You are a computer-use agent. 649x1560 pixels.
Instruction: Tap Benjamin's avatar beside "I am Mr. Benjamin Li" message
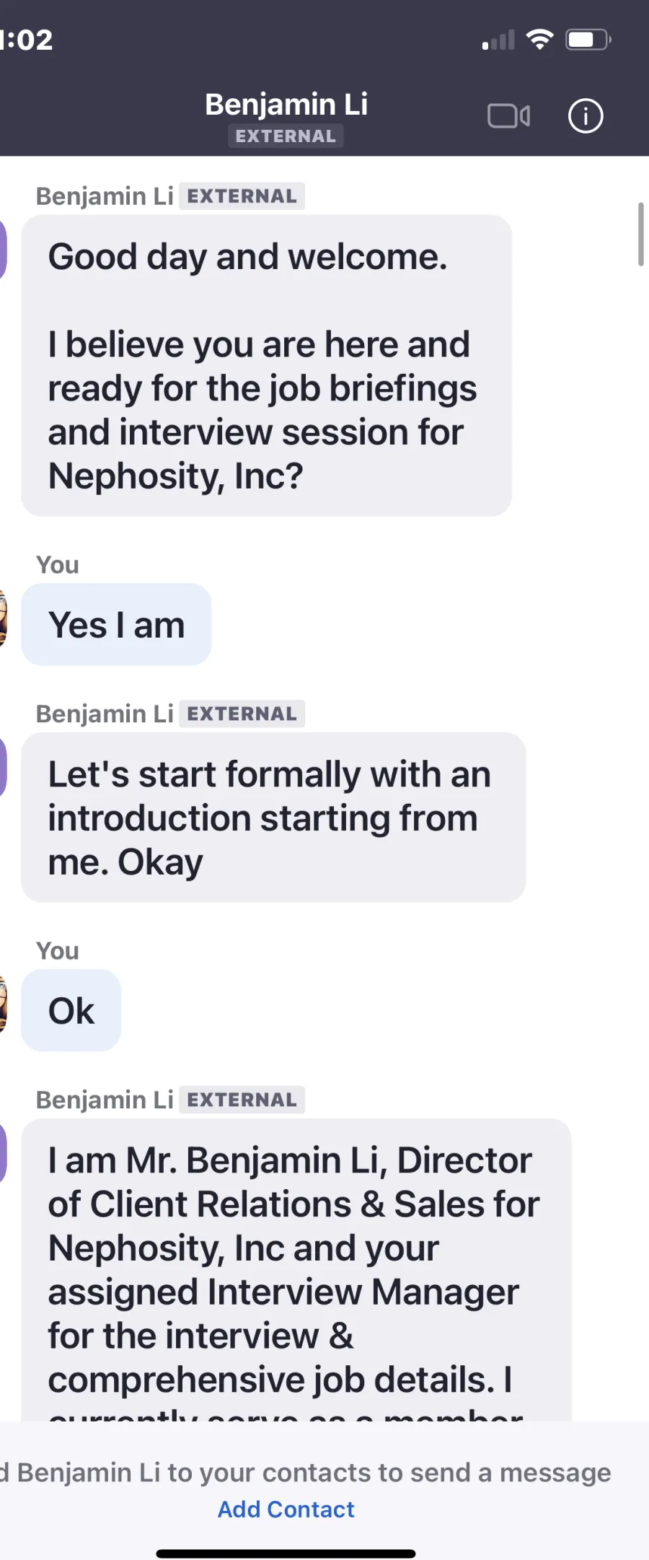tap(3, 1153)
